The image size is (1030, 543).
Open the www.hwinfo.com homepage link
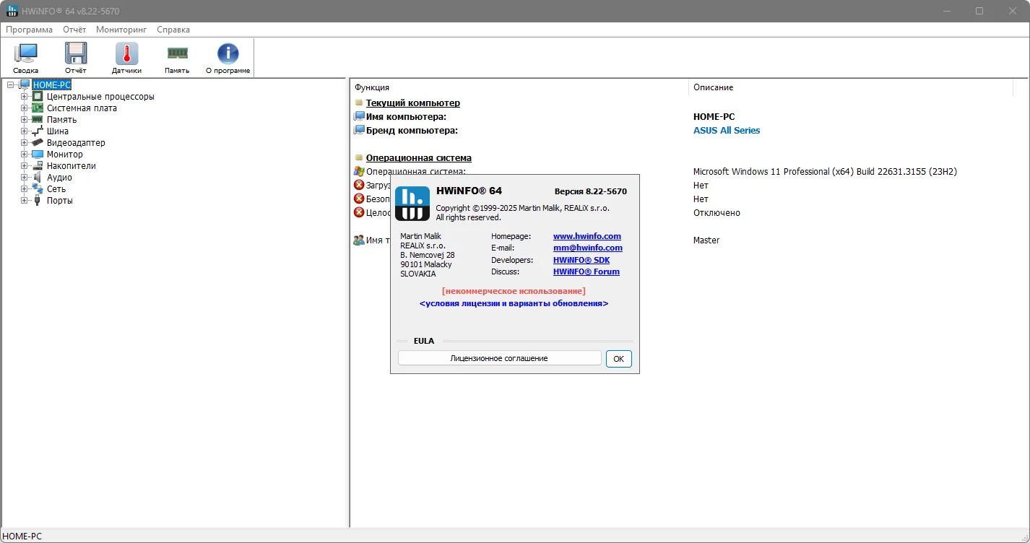click(587, 236)
